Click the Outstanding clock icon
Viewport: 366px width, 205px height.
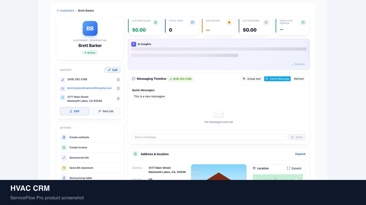(266, 22)
